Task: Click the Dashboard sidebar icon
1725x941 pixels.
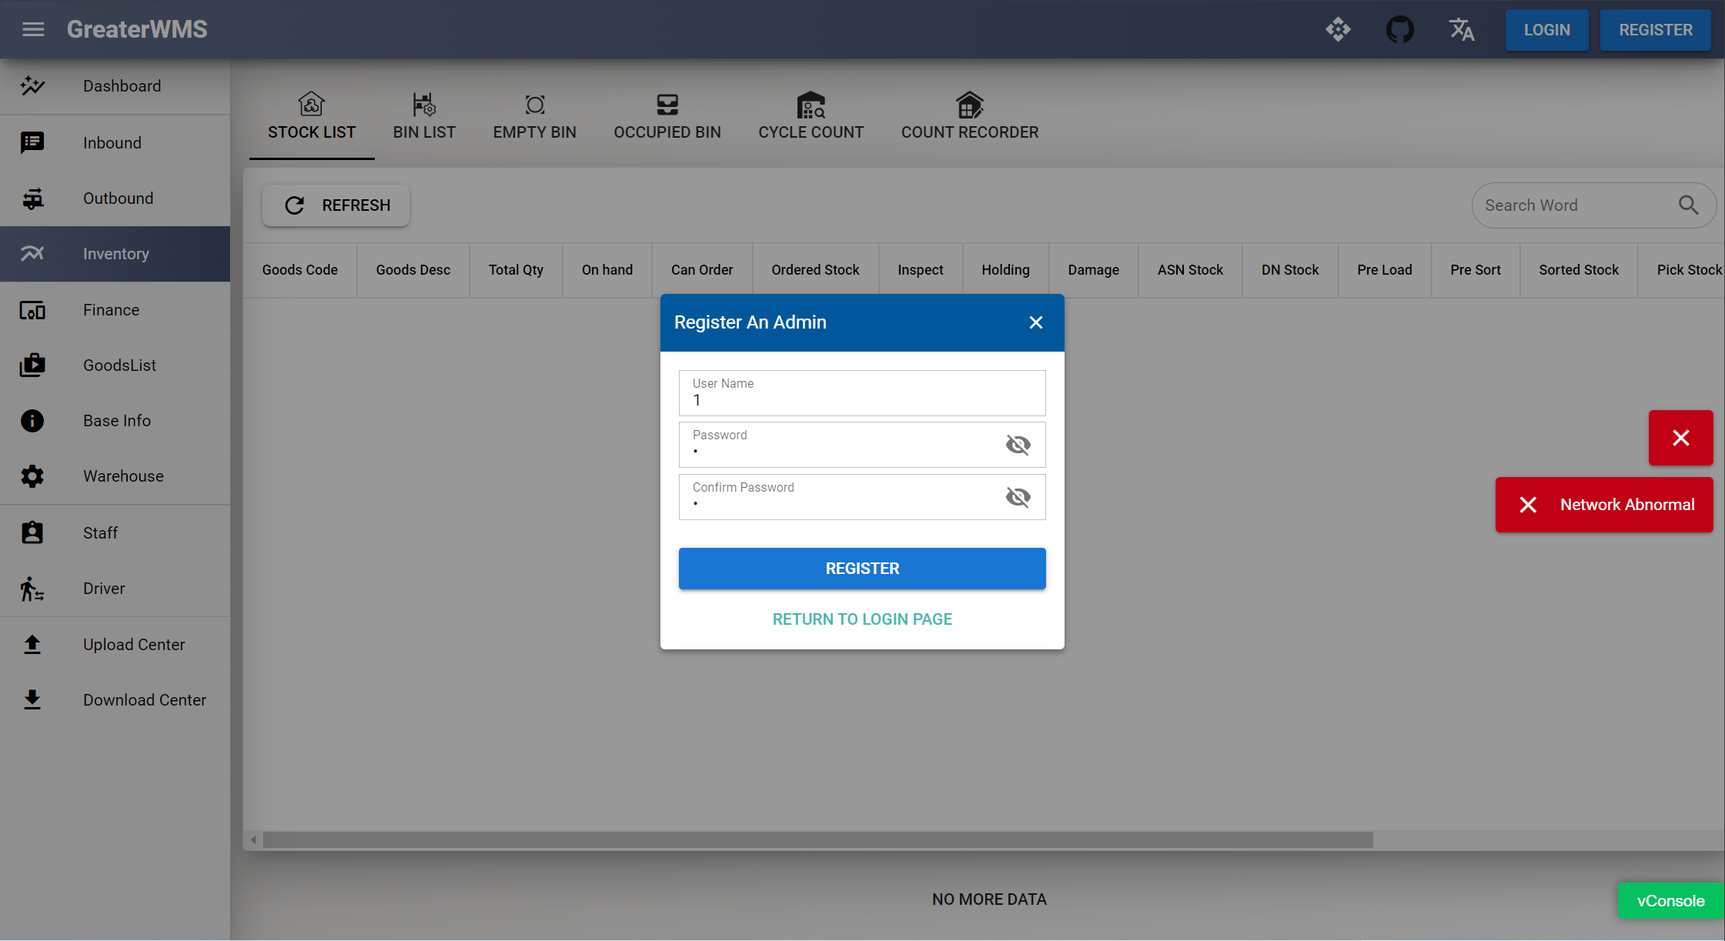Action: 32,86
